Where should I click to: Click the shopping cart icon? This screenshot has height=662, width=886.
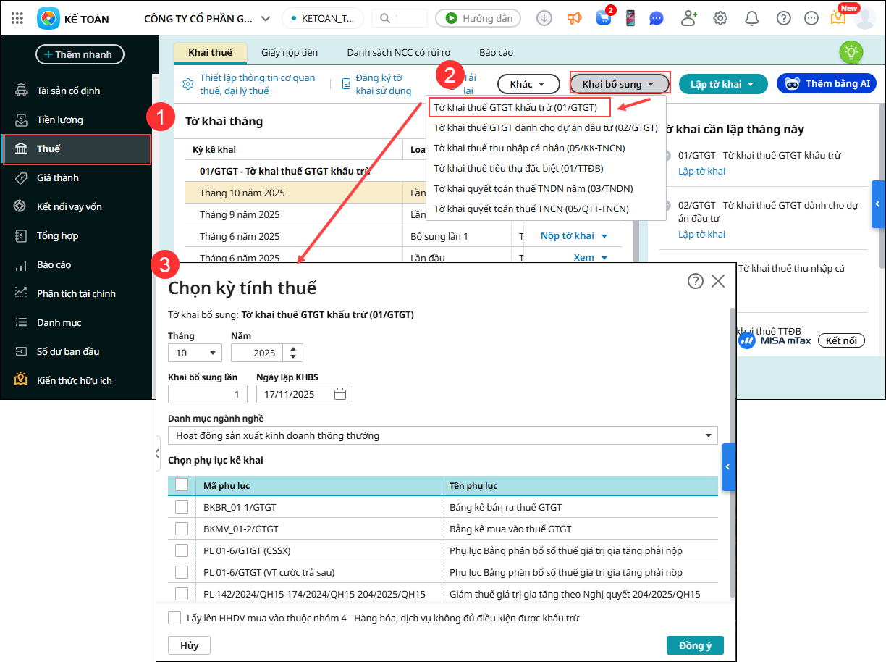coord(604,18)
